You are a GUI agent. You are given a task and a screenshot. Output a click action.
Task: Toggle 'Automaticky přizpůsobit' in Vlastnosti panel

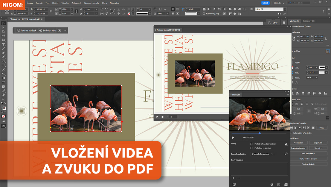click(292, 133)
